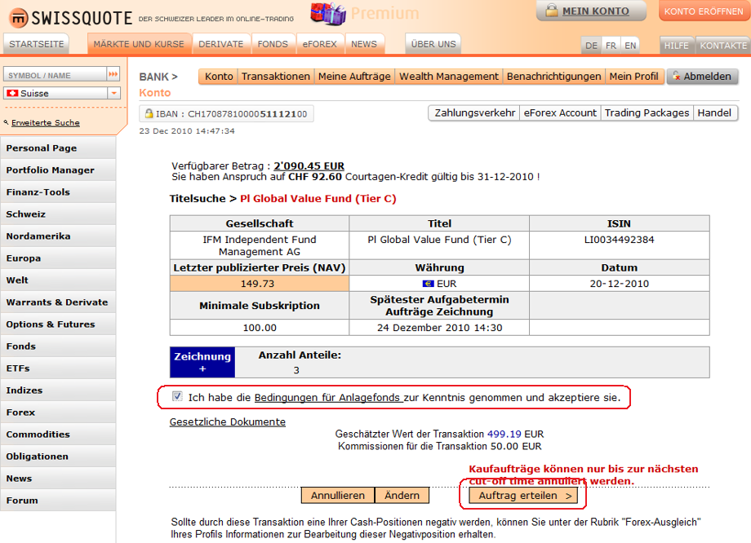The image size is (751, 543).
Task: Open the Bedingungen für Anlagefonds link
Action: point(328,398)
